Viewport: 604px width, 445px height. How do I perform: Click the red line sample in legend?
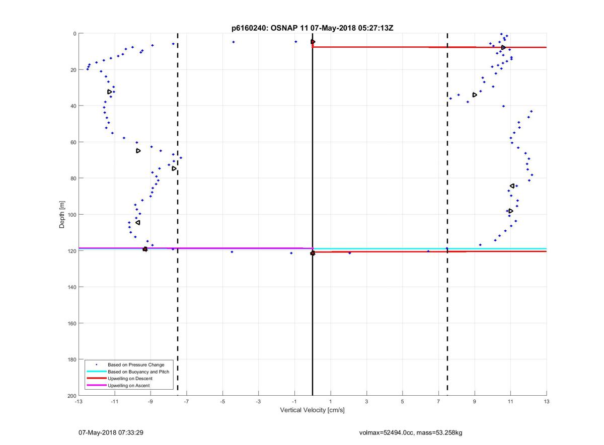point(96,379)
